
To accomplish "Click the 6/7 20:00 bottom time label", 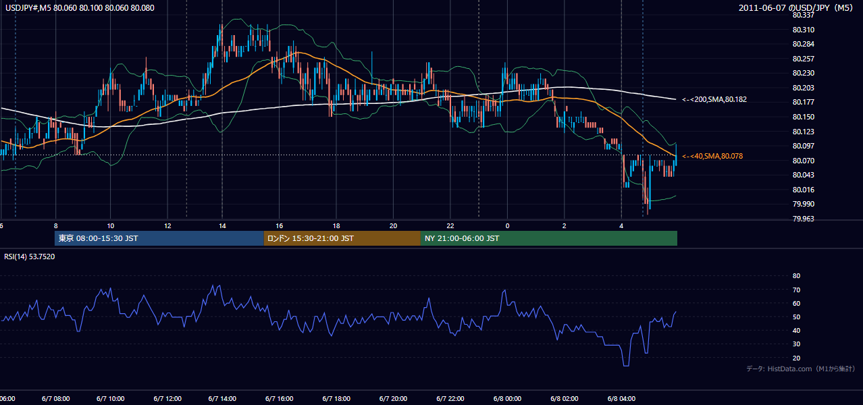I will pos(392,399).
